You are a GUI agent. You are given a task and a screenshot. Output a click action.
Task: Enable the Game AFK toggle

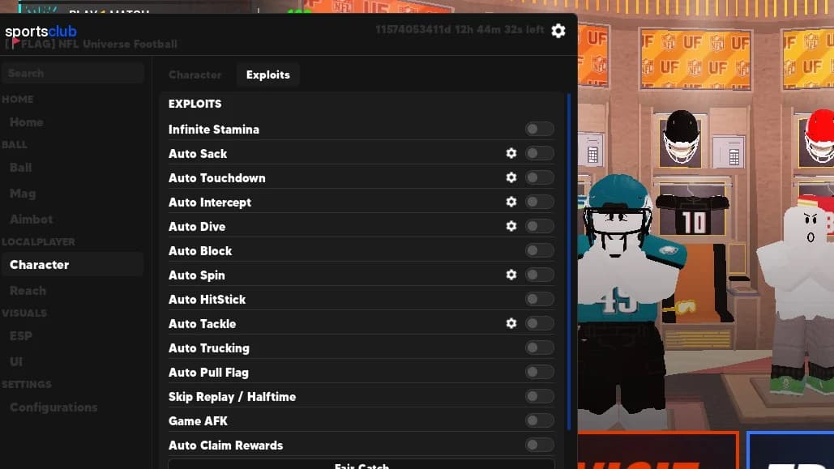click(x=539, y=420)
